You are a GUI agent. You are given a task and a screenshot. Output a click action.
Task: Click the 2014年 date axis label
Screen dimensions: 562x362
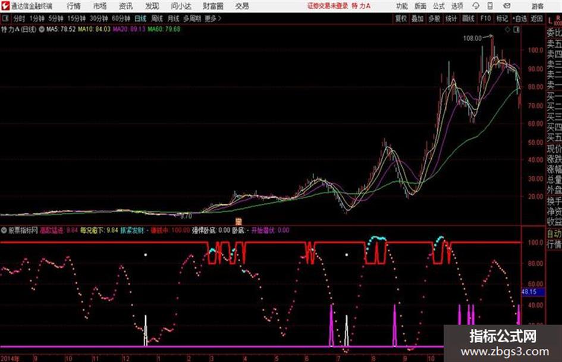[x=10, y=358]
